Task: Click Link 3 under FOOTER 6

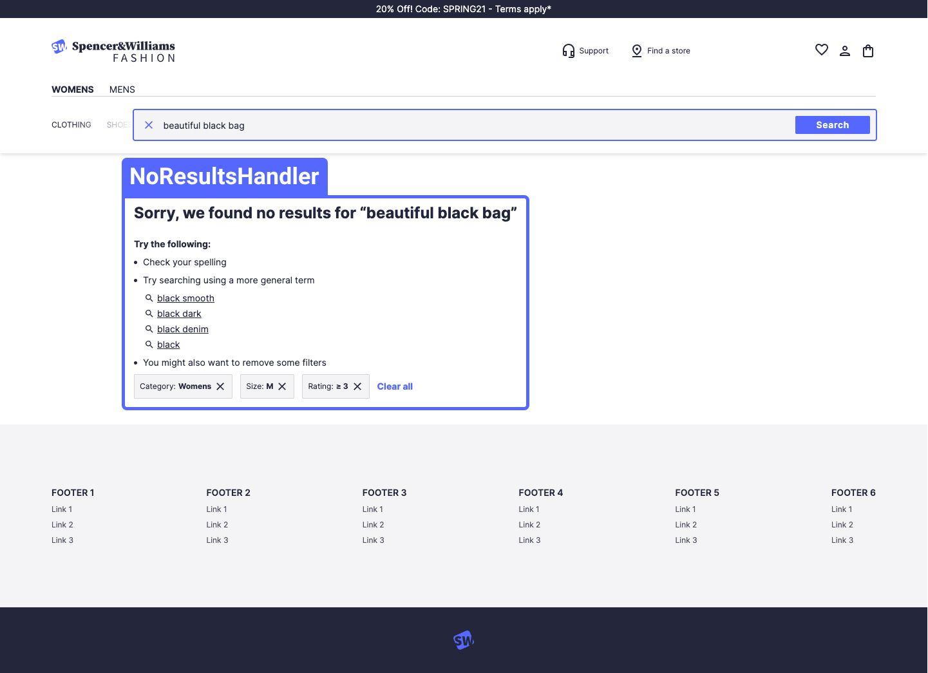Action: 842,540
